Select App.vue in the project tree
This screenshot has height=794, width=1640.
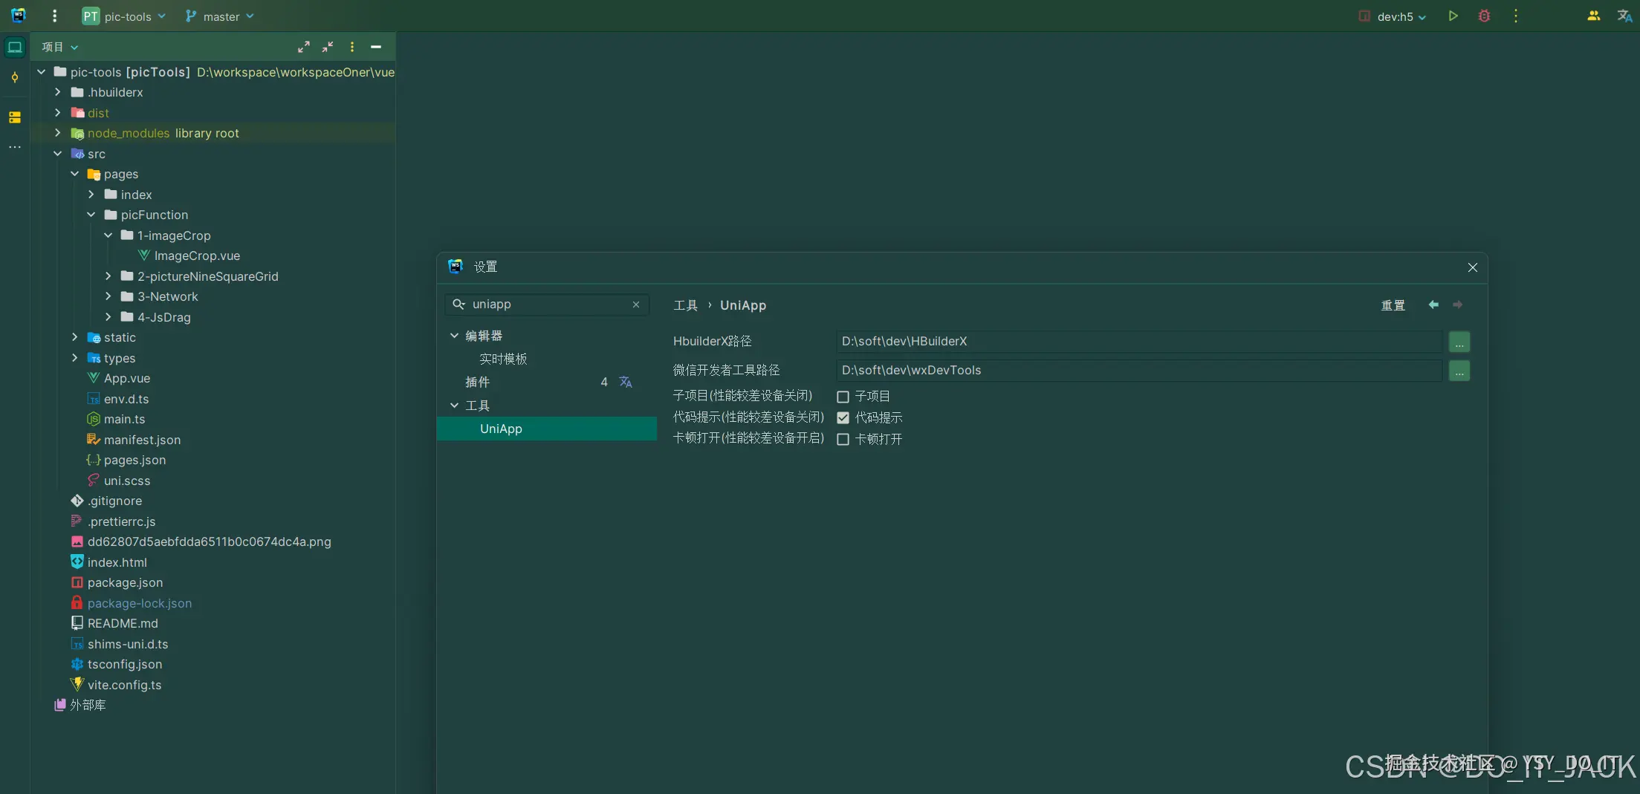point(127,378)
